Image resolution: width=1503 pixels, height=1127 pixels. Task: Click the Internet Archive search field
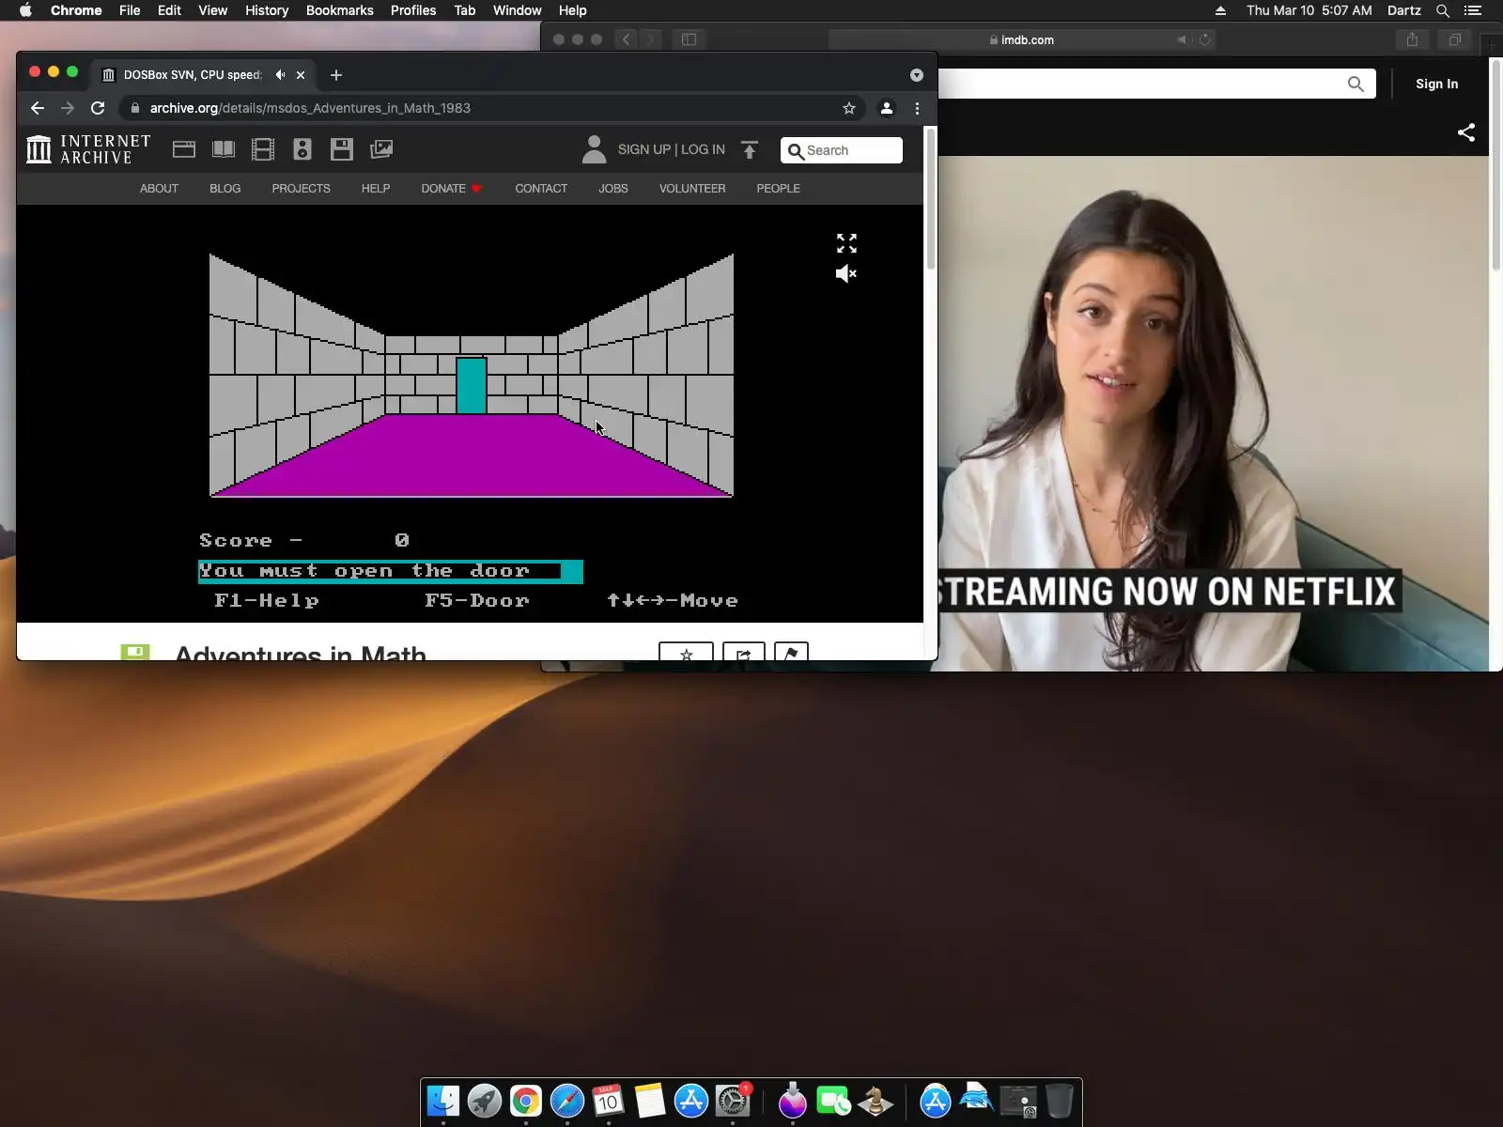point(842,150)
